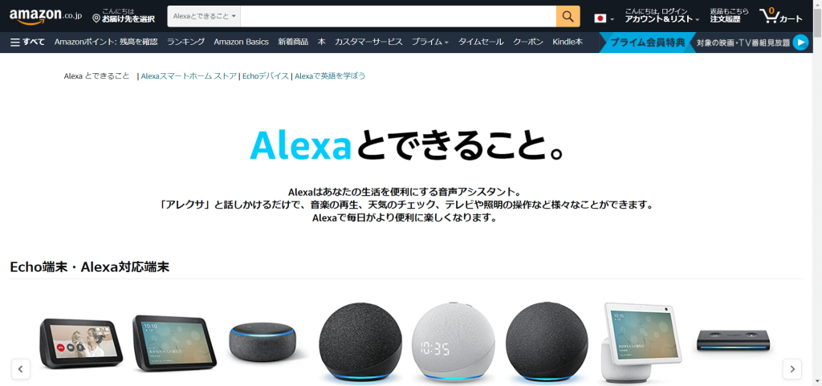Click the delivery location pin icon

(x=96, y=18)
